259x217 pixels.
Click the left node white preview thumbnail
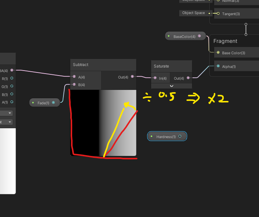[x=8, y=161]
